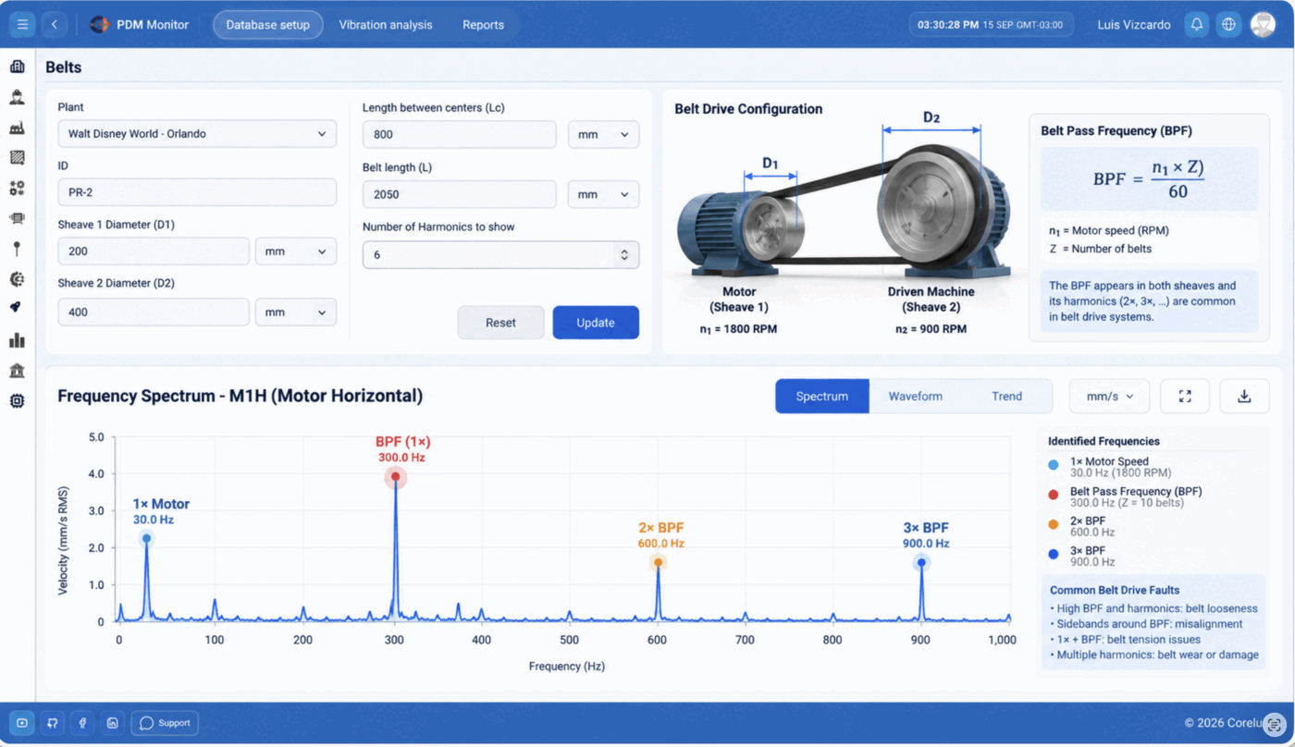Click the 2× BPF 600 Hz peak marker

pyautogui.click(x=658, y=562)
